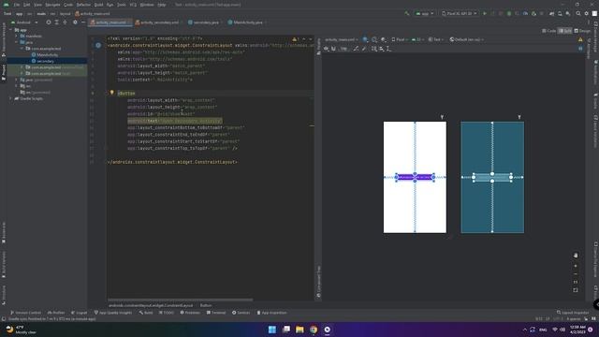This screenshot has width=599, height=337.
Task: Zoom in with plus button on design surface
Action: coord(576,266)
